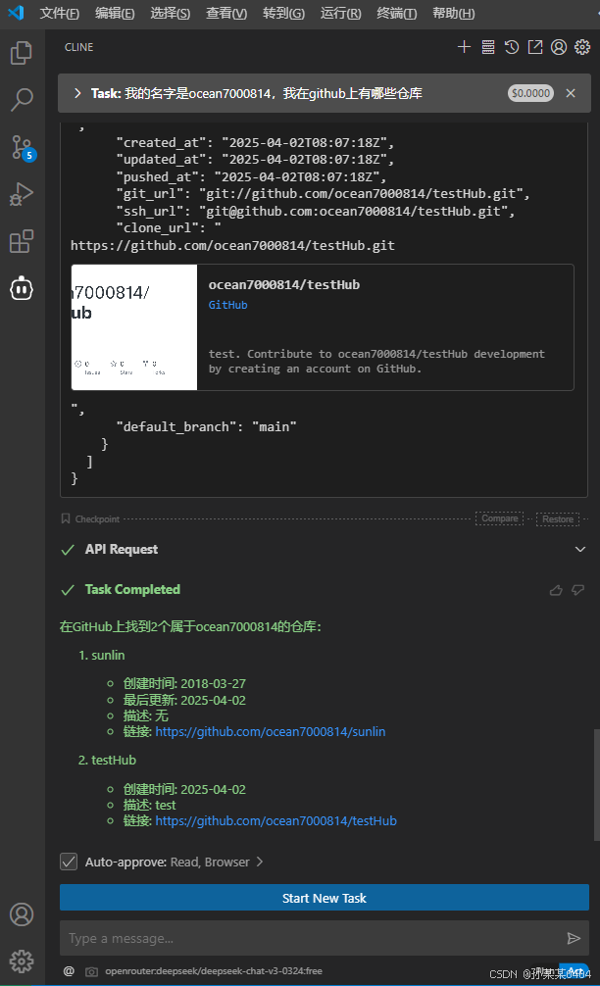Open the Extensions view
Viewport: 600px width, 986px height.
pyautogui.click(x=22, y=241)
